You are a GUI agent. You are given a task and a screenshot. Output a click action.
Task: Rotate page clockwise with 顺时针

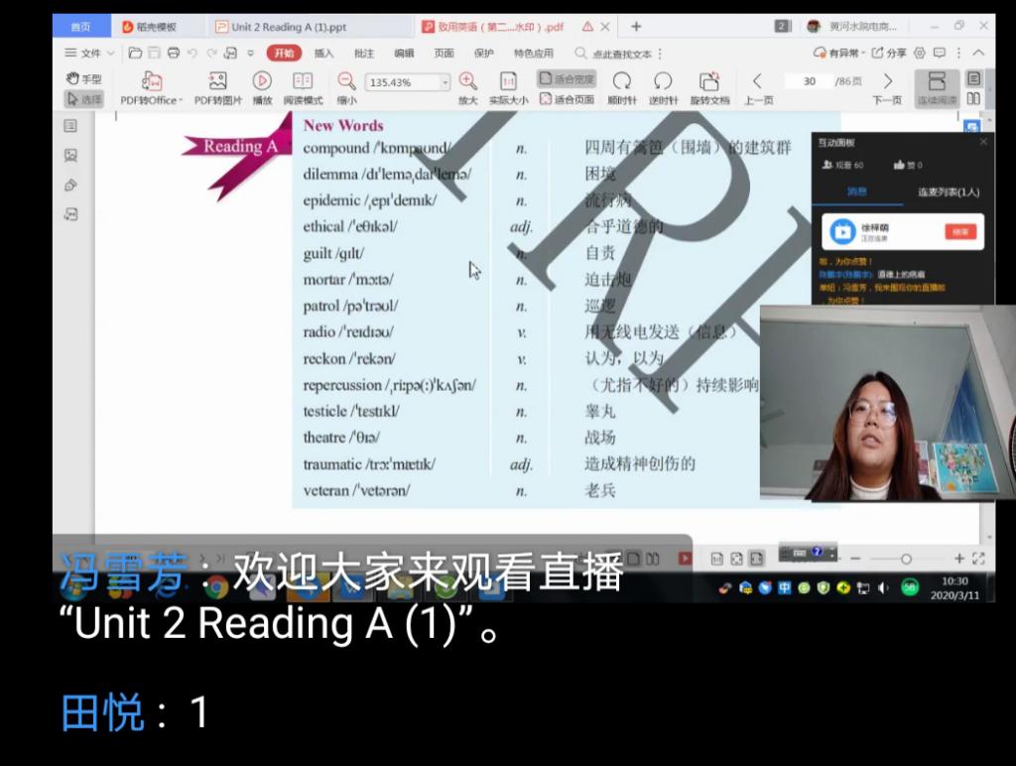622,81
